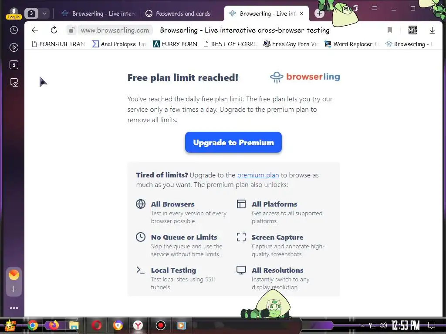Open the orange assistant icon in sidebar
Viewport: 446px width, 334px height.
tap(14, 275)
